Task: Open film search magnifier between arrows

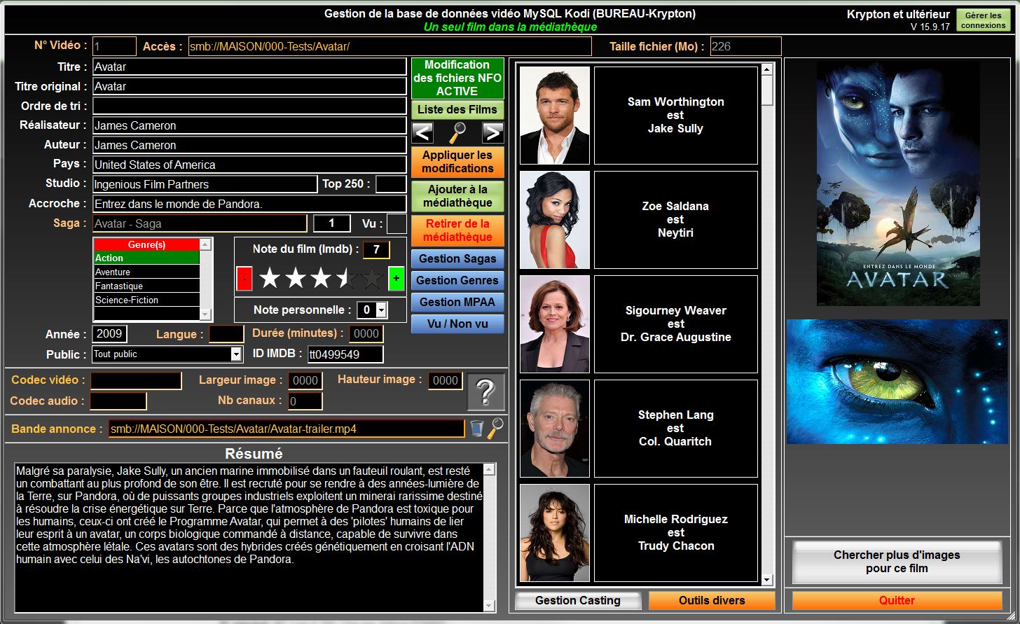Action: 457,132
